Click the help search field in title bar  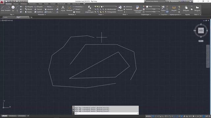coord(155,1)
